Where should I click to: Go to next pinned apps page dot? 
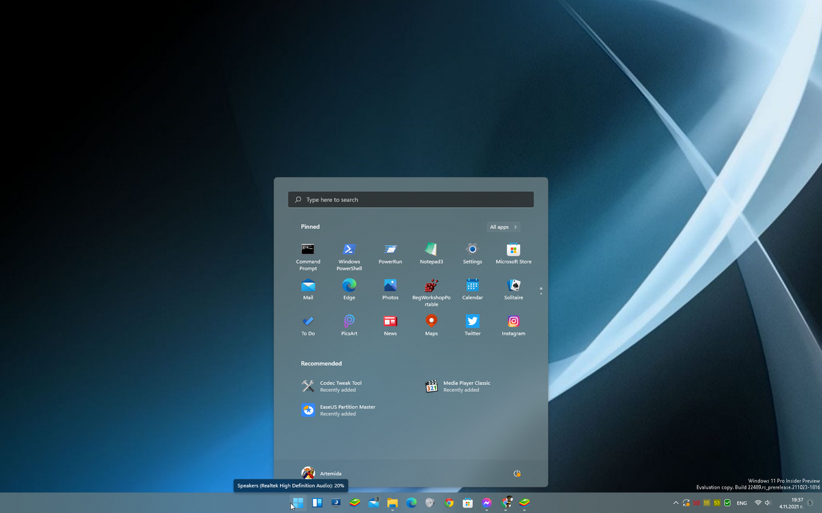(x=541, y=293)
